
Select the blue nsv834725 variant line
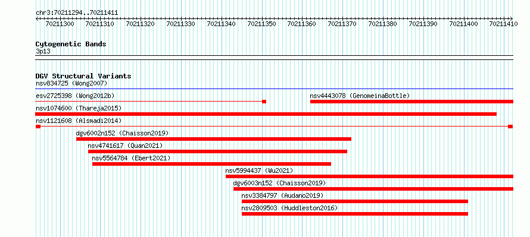[275, 89]
